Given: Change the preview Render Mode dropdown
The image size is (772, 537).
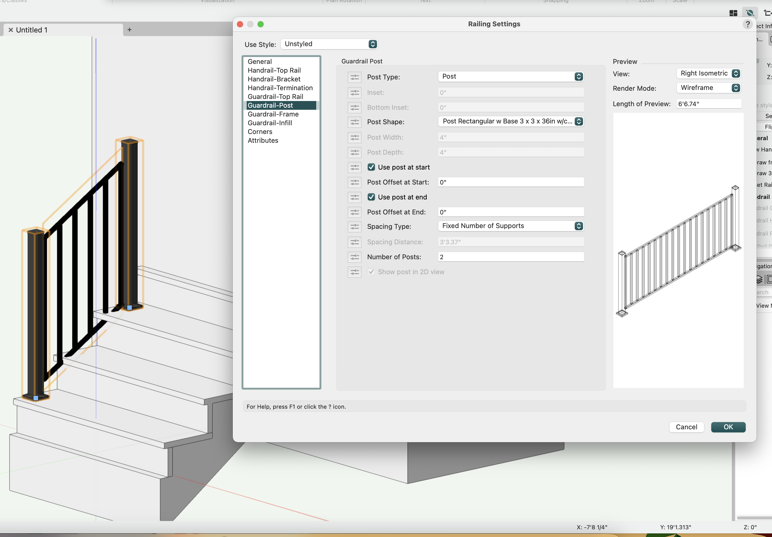Looking at the screenshot, I should point(708,88).
